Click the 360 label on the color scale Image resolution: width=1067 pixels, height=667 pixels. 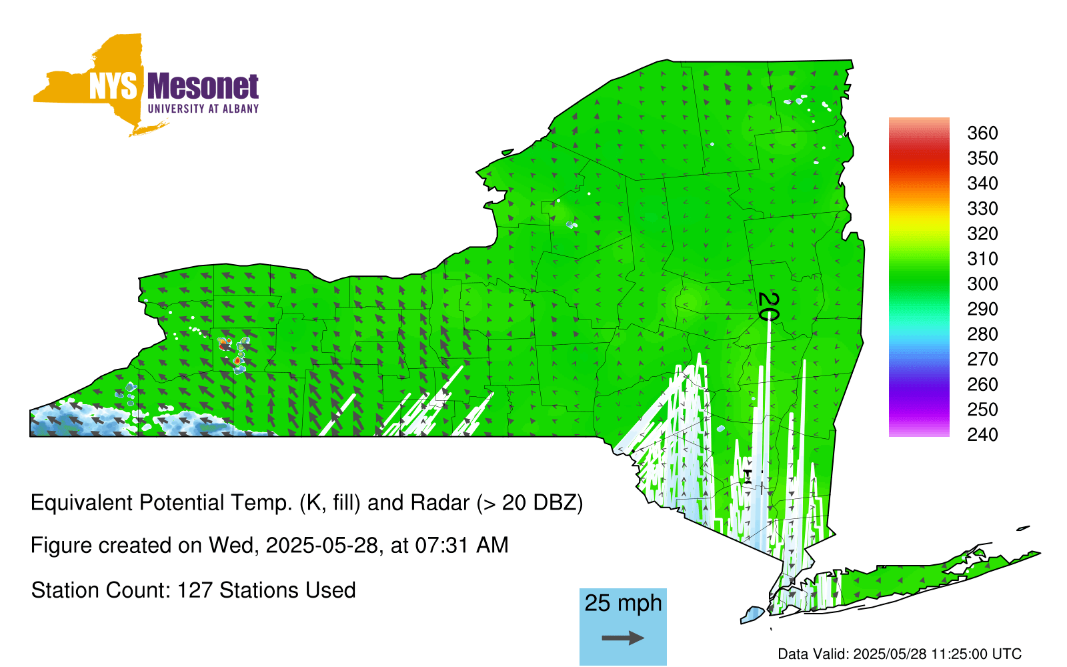pos(982,133)
